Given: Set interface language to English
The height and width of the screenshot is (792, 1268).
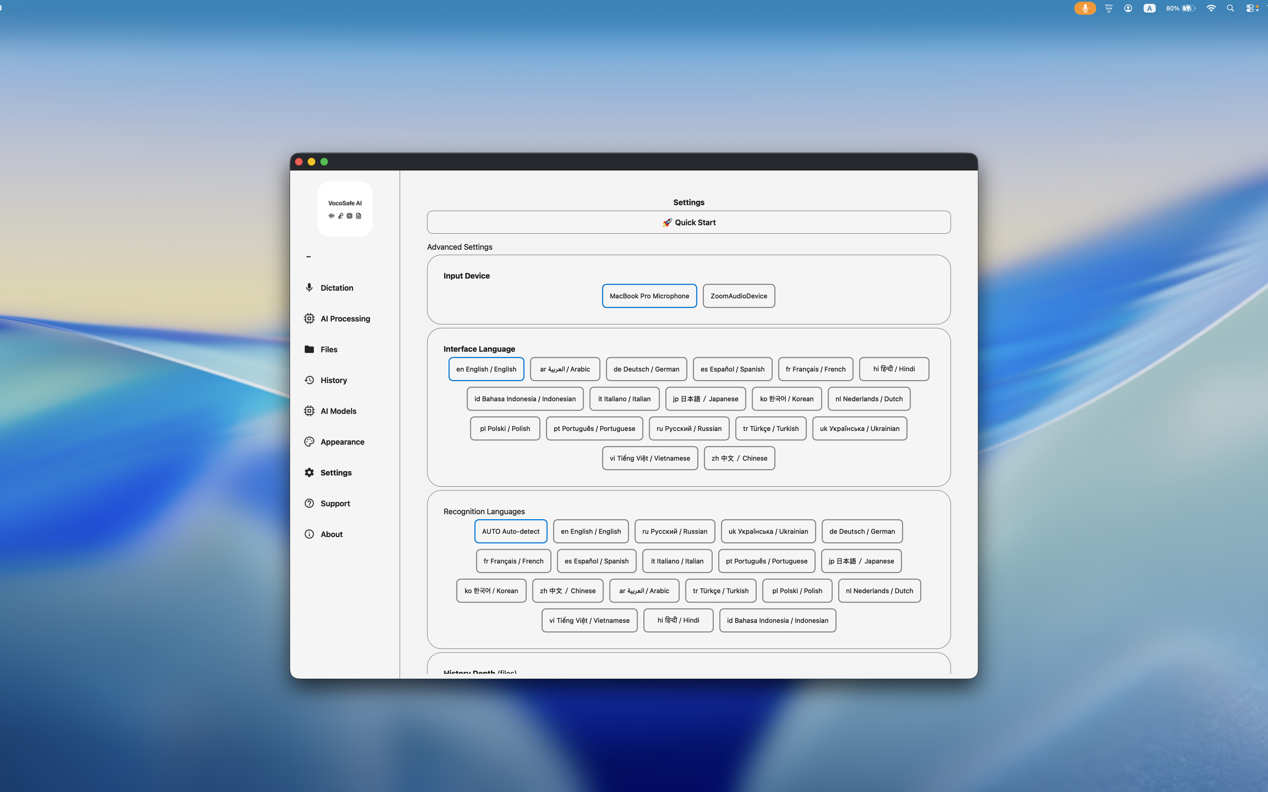Looking at the screenshot, I should tap(486, 369).
